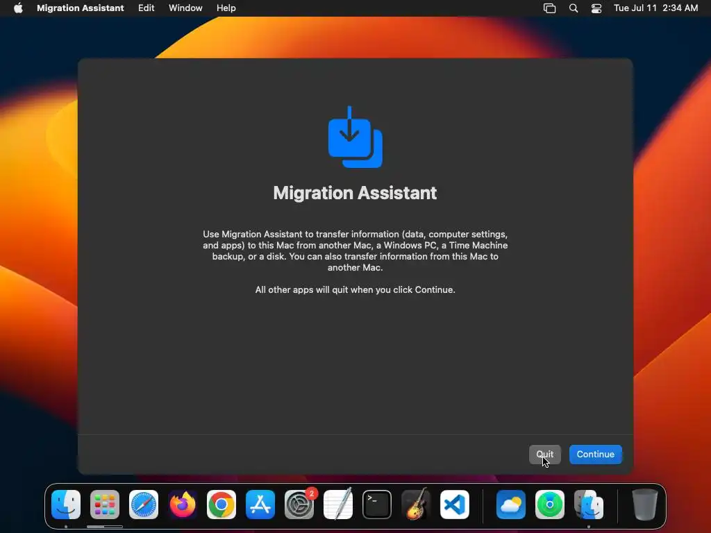Image resolution: width=711 pixels, height=533 pixels.
Task: Click the Continue button
Action: pyautogui.click(x=595, y=454)
